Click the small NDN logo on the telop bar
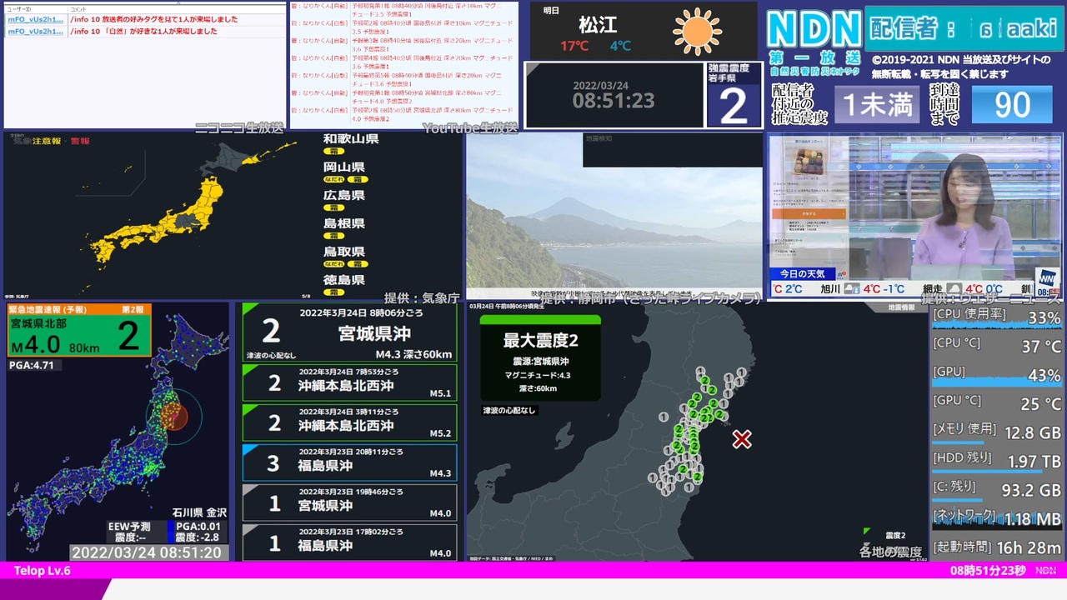1067x600 pixels. (1045, 571)
